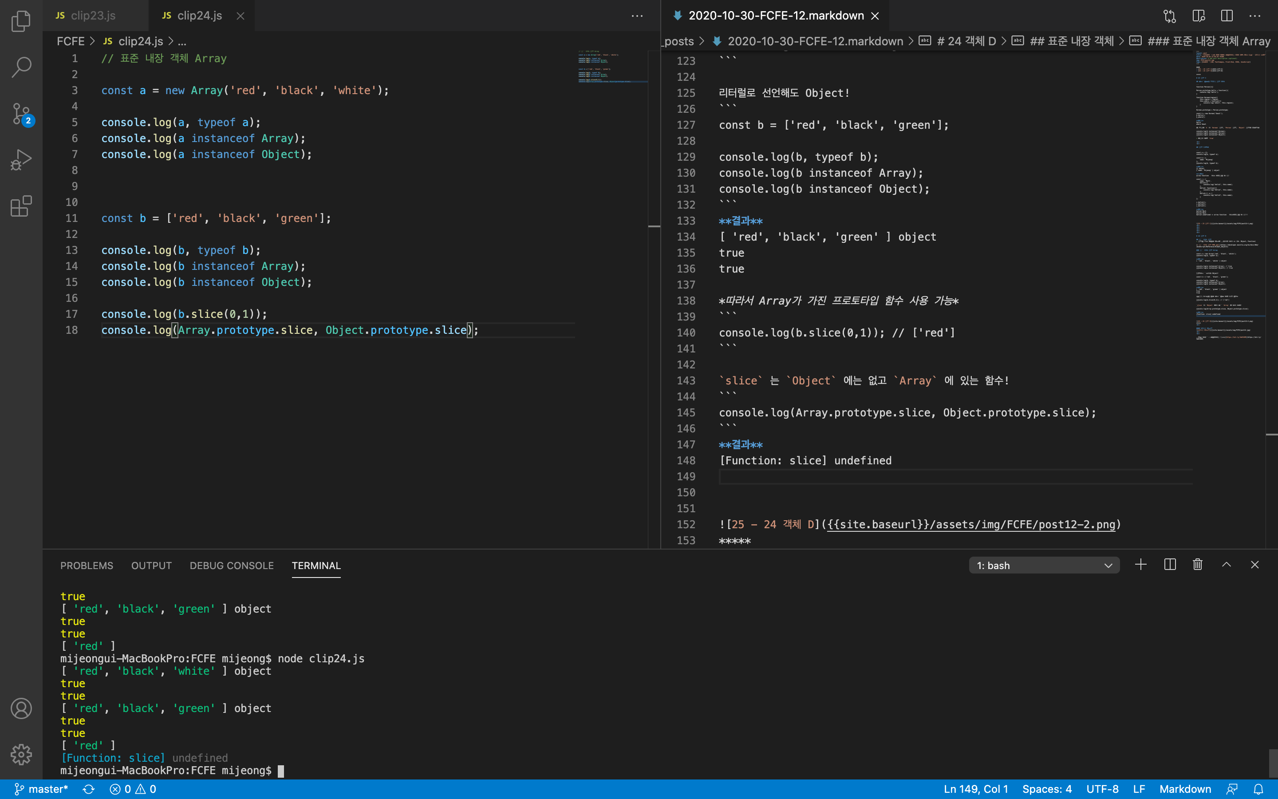Screen dimensions: 1278x799
Task: Click code line 'const a = new Array'
Action: tap(245, 91)
